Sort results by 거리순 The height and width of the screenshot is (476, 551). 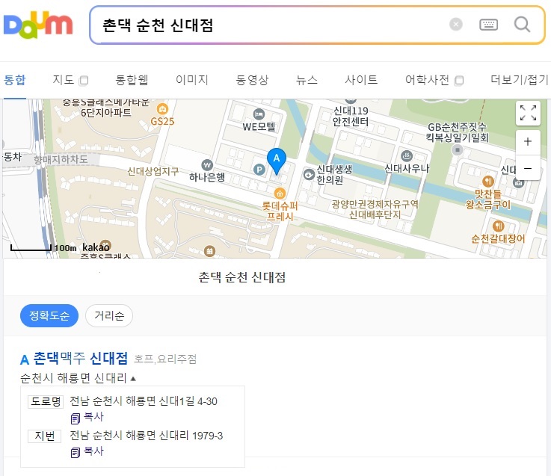click(x=109, y=315)
